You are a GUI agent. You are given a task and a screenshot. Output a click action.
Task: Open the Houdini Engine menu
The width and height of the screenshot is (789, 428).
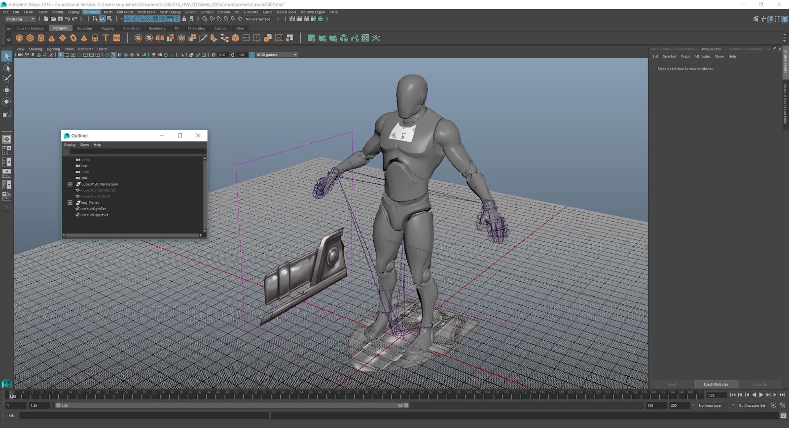click(x=313, y=12)
